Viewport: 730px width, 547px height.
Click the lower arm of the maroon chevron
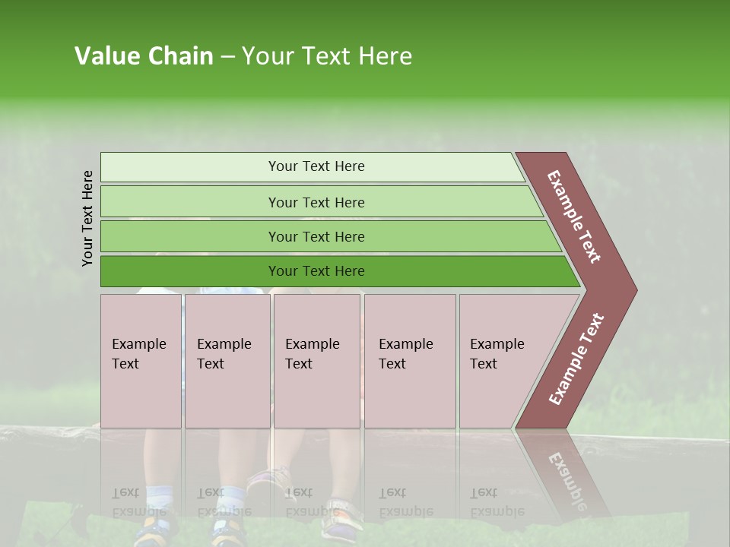click(576, 359)
